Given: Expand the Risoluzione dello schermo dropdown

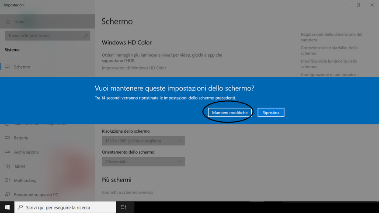Looking at the screenshot, I should click(143, 141).
